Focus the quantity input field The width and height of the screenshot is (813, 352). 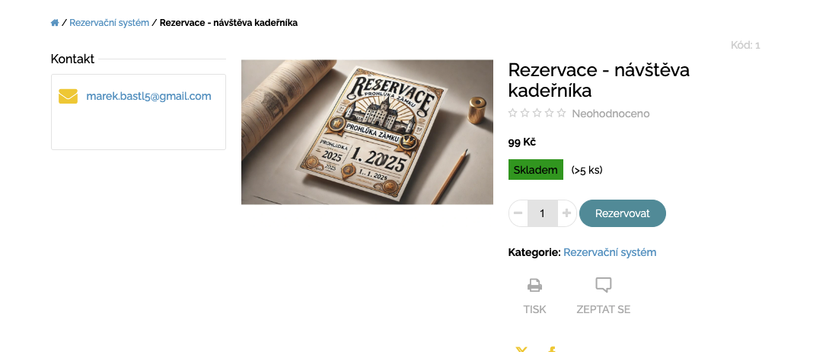pyautogui.click(x=542, y=213)
